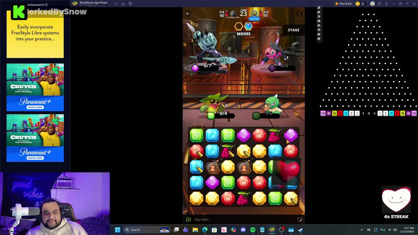Image resolution: width=418 pixels, height=235 pixels.
Task: Click the taskbar Search box
Action: point(147,230)
